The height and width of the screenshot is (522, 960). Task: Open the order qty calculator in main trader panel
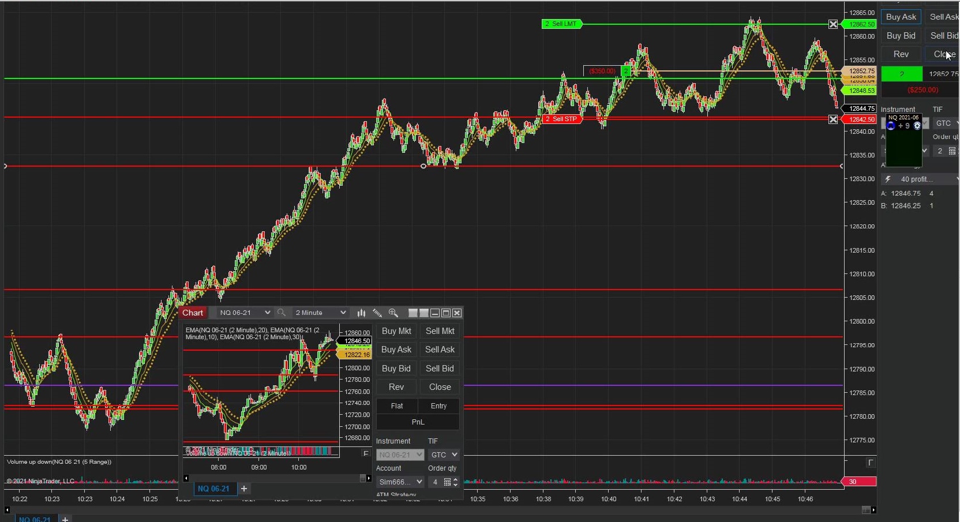[x=952, y=151]
